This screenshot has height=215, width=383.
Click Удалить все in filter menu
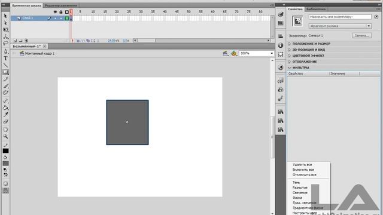[302, 165]
